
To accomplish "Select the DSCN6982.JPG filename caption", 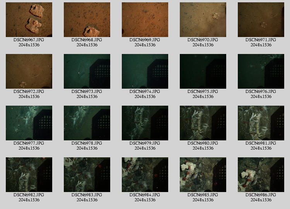I will click(29, 195).
